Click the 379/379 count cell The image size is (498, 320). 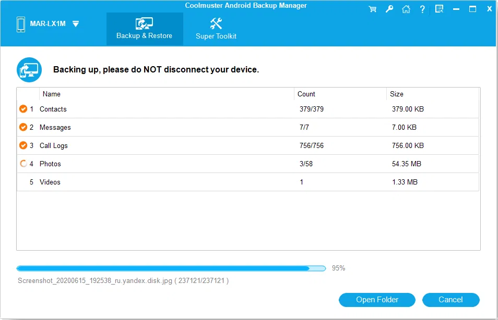point(312,109)
